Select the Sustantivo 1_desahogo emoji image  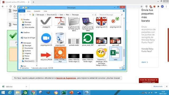point(102,57)
